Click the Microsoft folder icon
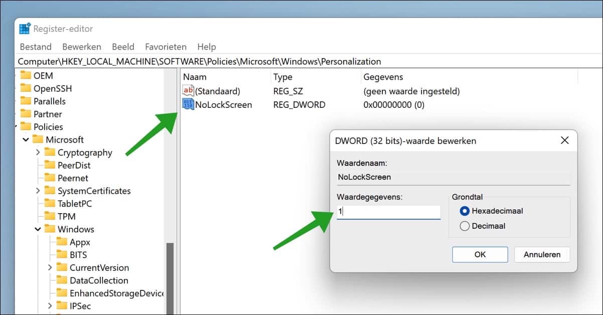 click(38, 139)
